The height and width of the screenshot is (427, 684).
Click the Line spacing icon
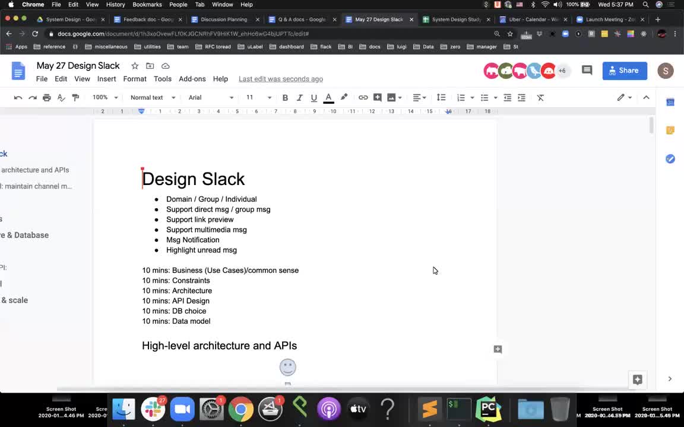441,98
